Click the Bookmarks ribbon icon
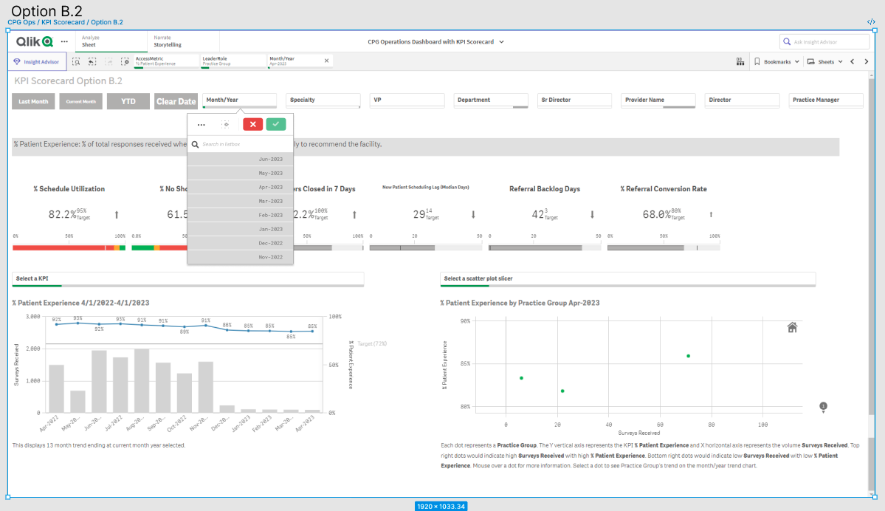 [x=757, y=61]
